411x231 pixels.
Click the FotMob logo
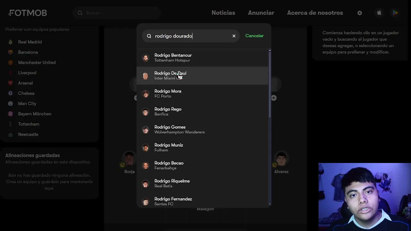tap(28, 13)
